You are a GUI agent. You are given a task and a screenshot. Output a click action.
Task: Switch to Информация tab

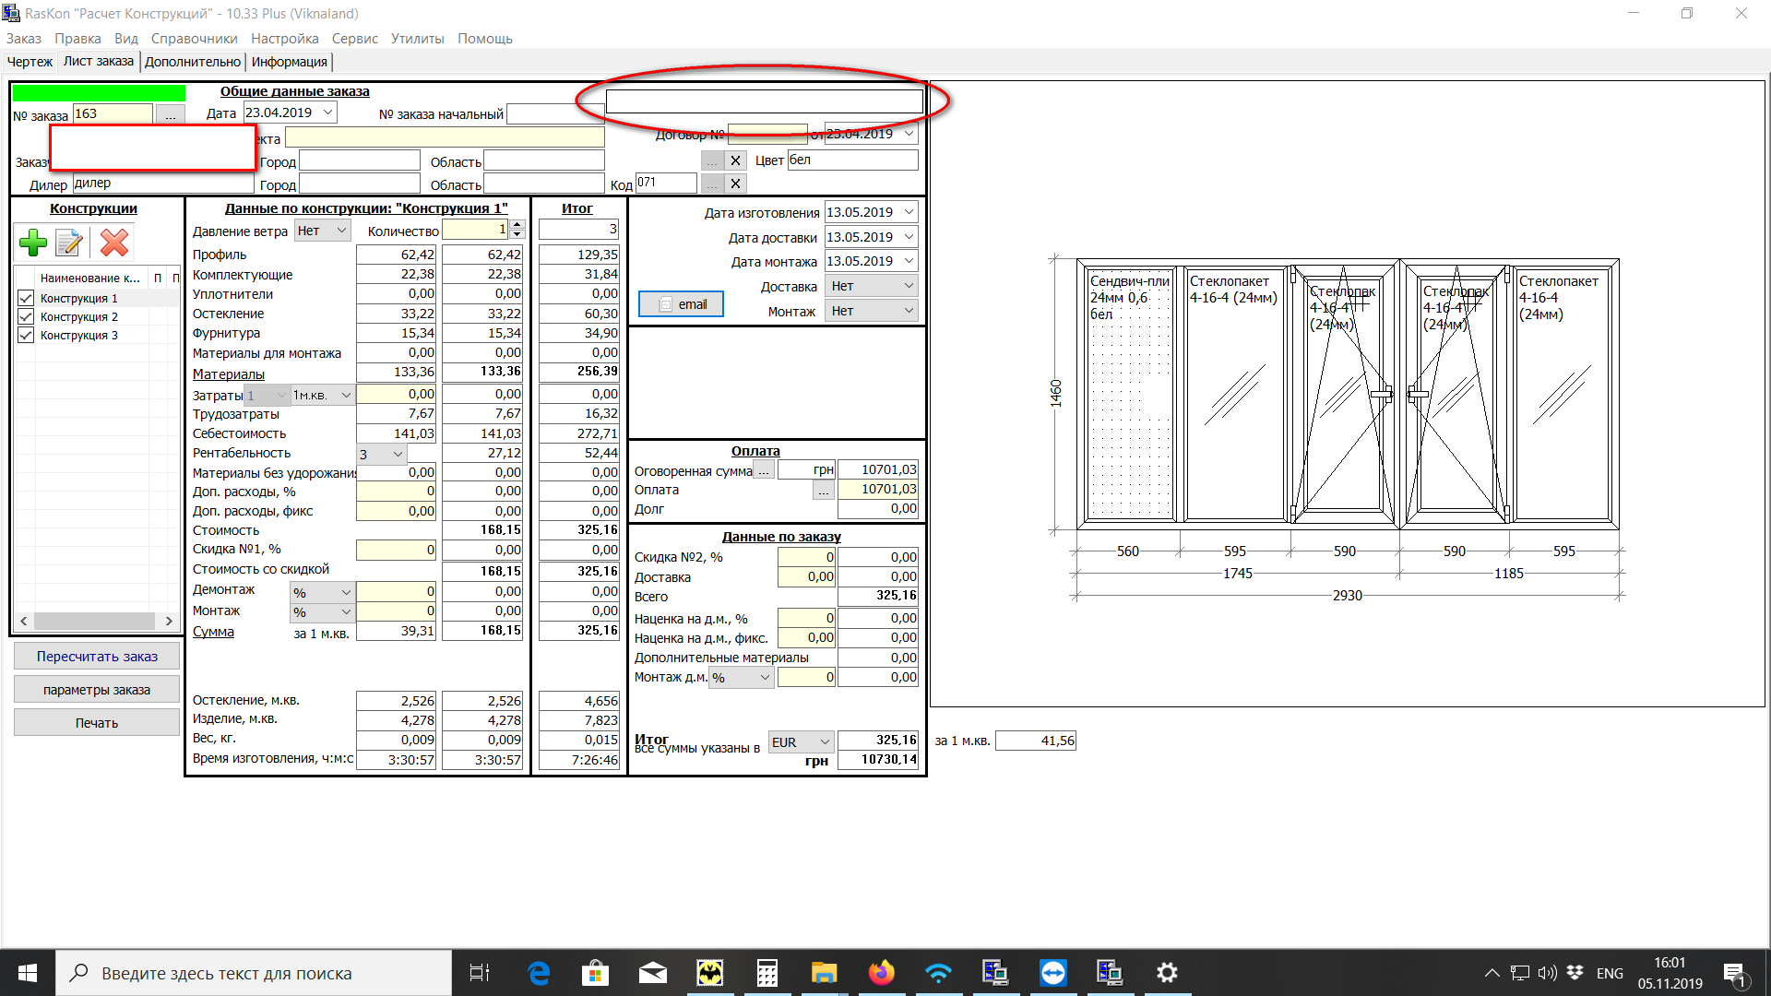pyautogui.click(x=289, y=62)
